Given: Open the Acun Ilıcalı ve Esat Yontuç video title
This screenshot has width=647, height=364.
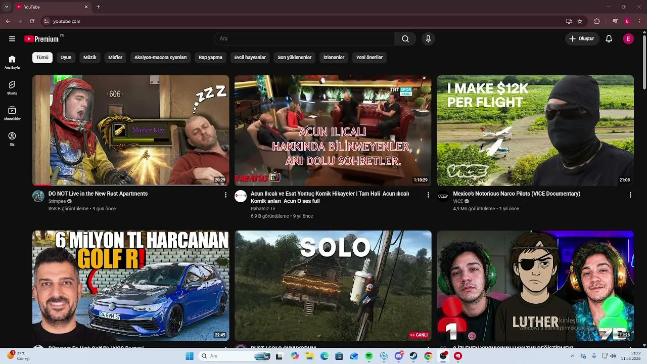Looking at the screenshot, I should pos(330,197).
